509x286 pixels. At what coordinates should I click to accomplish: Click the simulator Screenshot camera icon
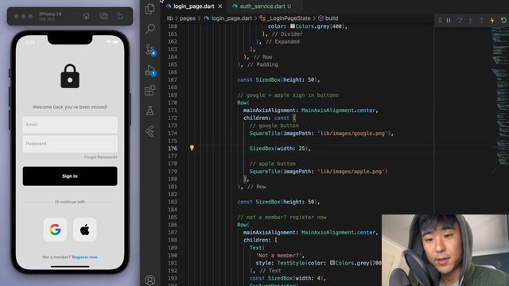tap(104, 16)
